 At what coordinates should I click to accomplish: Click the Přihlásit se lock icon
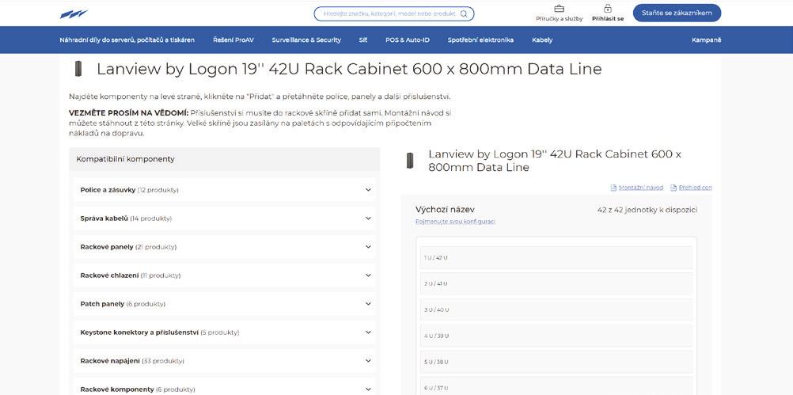tap(607, 9)
